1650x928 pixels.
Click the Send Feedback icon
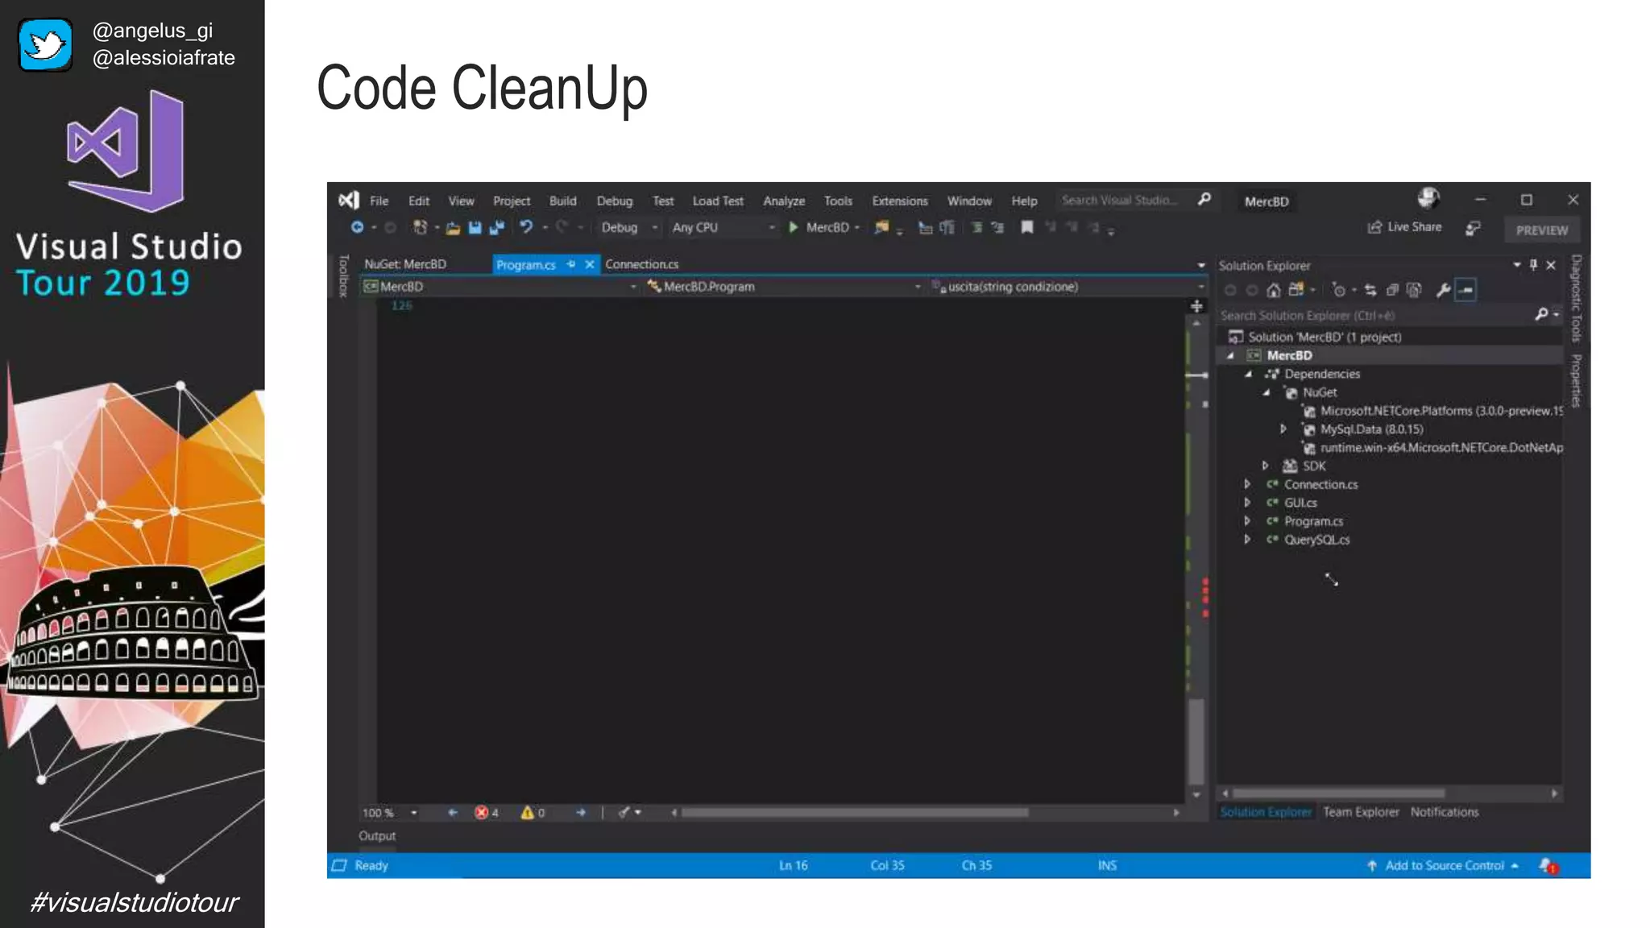click(x=1473, y=229)
